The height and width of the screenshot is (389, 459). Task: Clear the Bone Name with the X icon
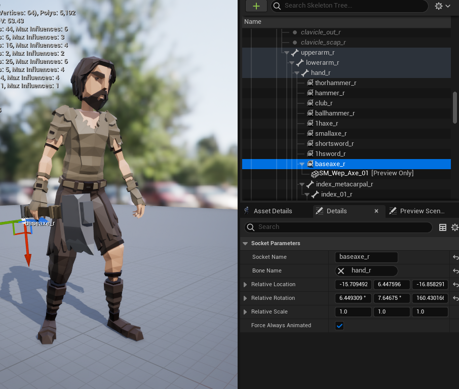click(341, 271)
